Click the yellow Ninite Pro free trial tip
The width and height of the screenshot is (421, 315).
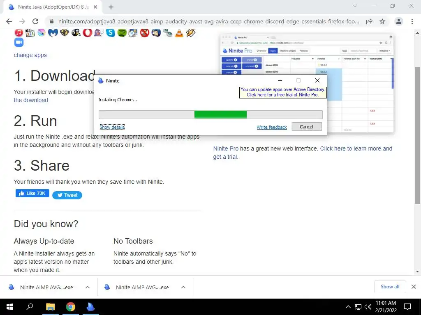click(283, 92)
